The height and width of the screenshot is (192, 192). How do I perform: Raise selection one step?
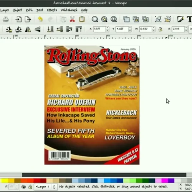pyautogui.click(x=69, y=29)
